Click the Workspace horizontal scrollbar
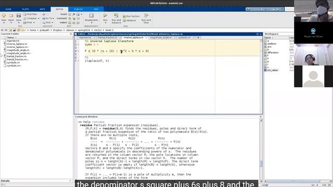Viewport: 333px width, 187px height. 293,181
